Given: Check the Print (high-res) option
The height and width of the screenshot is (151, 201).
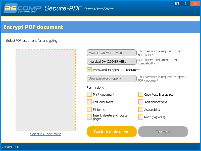Looking at the screenshot, I should 141,117.
